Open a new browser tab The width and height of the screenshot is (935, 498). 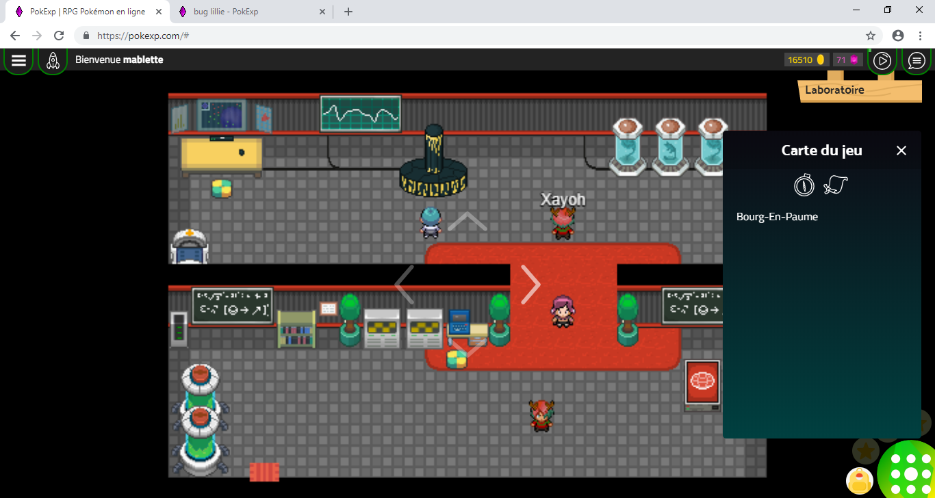[348, 12]
